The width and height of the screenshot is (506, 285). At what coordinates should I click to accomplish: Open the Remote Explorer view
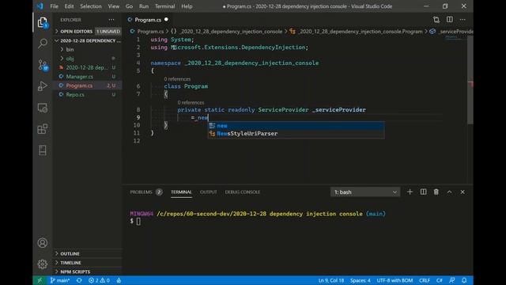pos(42,108)
